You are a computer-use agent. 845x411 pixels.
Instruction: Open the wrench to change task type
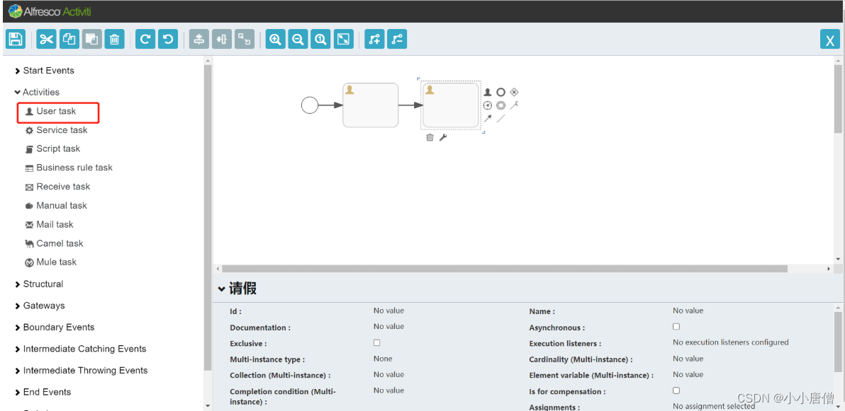coord(444,137)
